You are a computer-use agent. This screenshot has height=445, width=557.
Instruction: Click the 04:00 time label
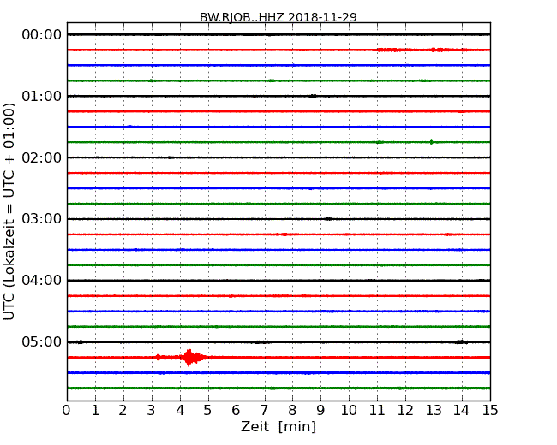tap(42, 280)
